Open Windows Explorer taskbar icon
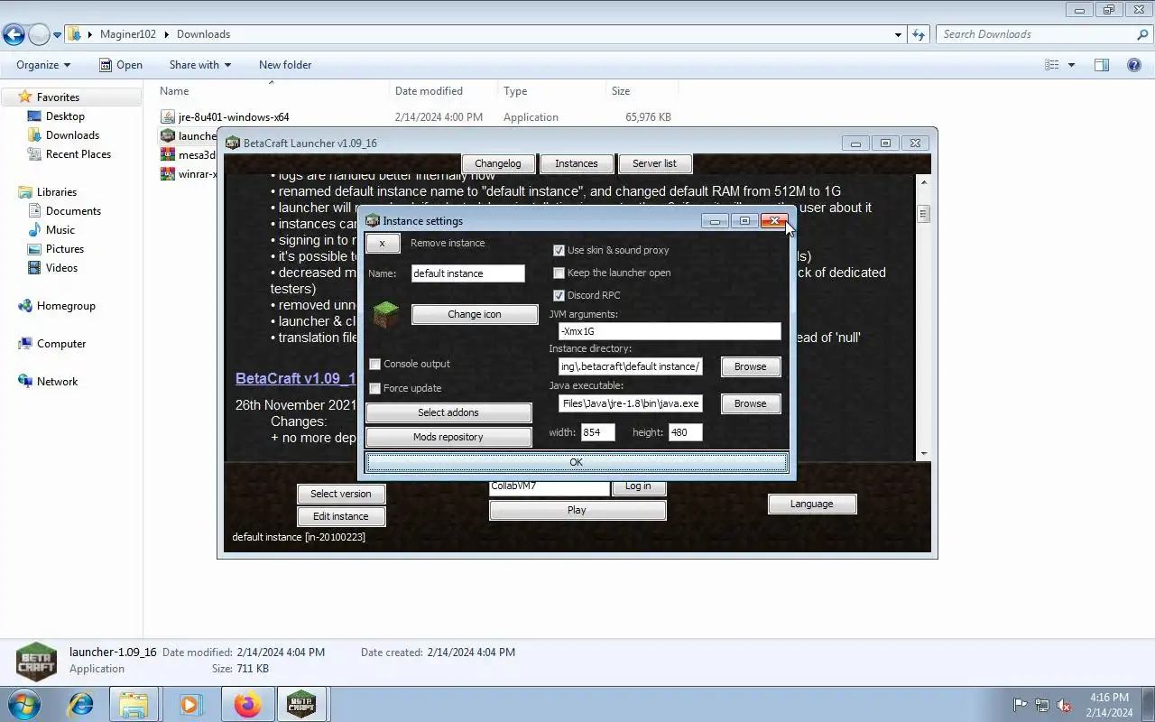 (134, 704)
